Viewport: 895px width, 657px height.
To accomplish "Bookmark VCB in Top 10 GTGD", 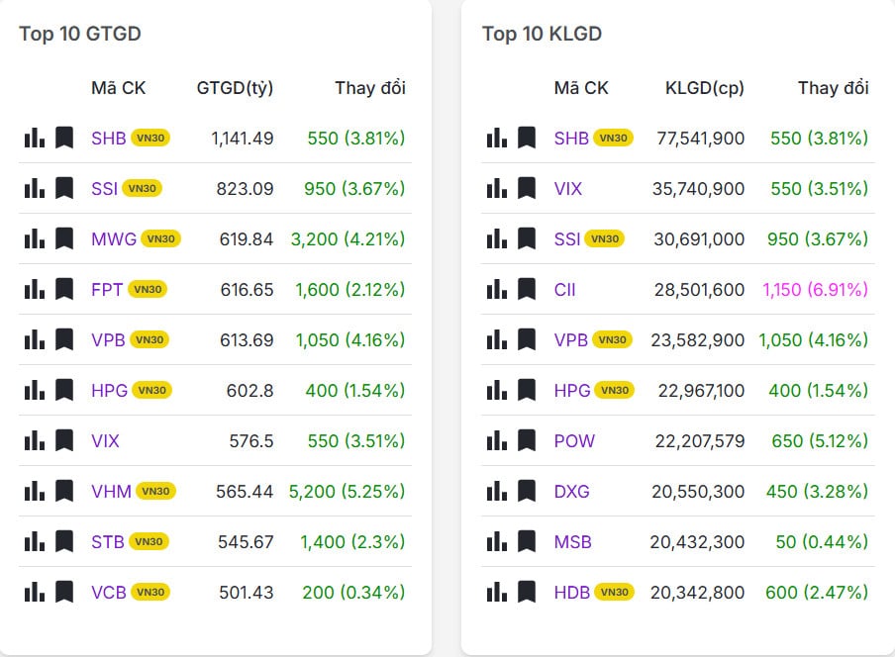I will pyautogui.click(x=64, y=592).
